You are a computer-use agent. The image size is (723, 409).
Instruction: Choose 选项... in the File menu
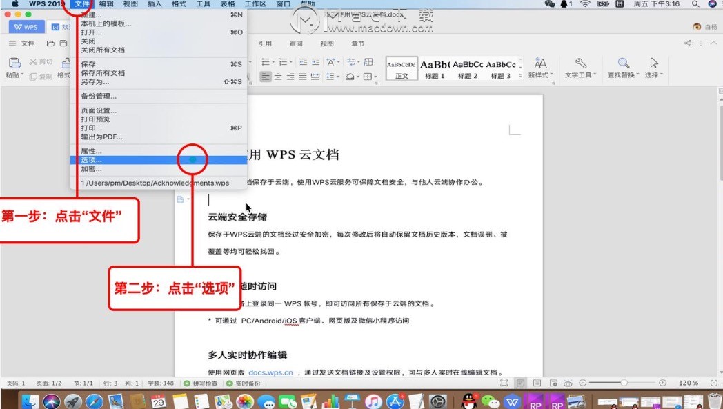(159, 160)
